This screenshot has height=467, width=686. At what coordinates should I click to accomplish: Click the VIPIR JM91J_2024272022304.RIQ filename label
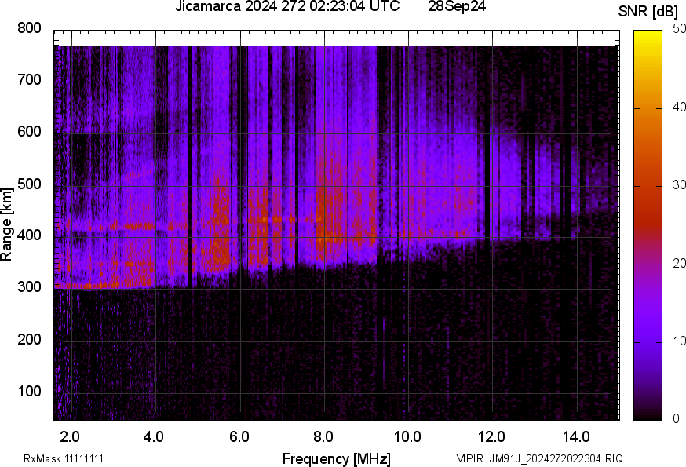tap(539, 458)
